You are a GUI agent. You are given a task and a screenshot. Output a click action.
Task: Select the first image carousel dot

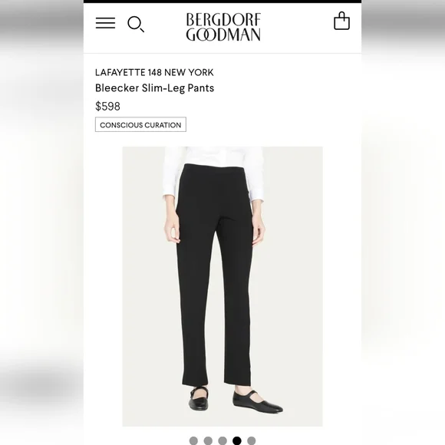coord(193,440)
